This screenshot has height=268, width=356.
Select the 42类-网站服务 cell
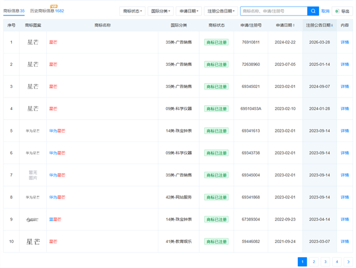(179, 197)
